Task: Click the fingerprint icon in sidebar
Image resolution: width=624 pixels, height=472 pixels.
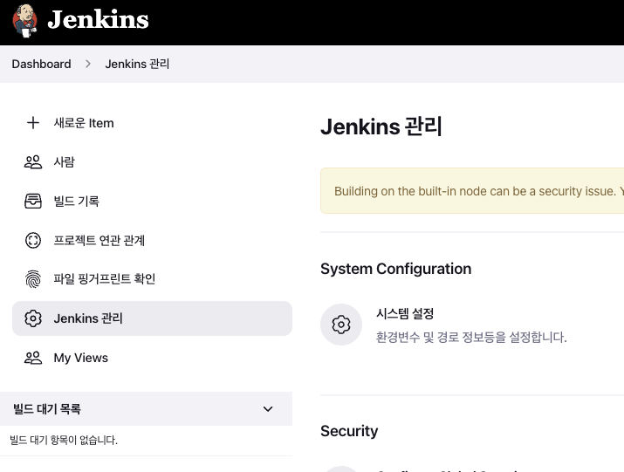Action: click(33, 279)
